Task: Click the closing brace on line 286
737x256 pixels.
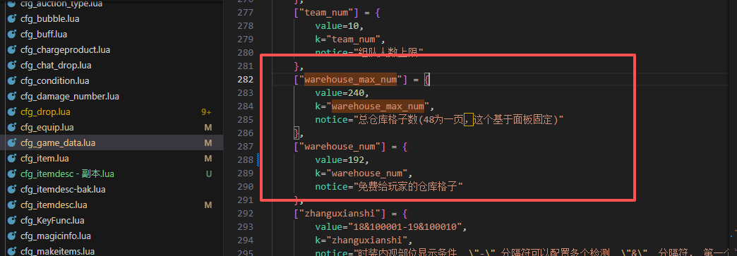Action: 296,133
